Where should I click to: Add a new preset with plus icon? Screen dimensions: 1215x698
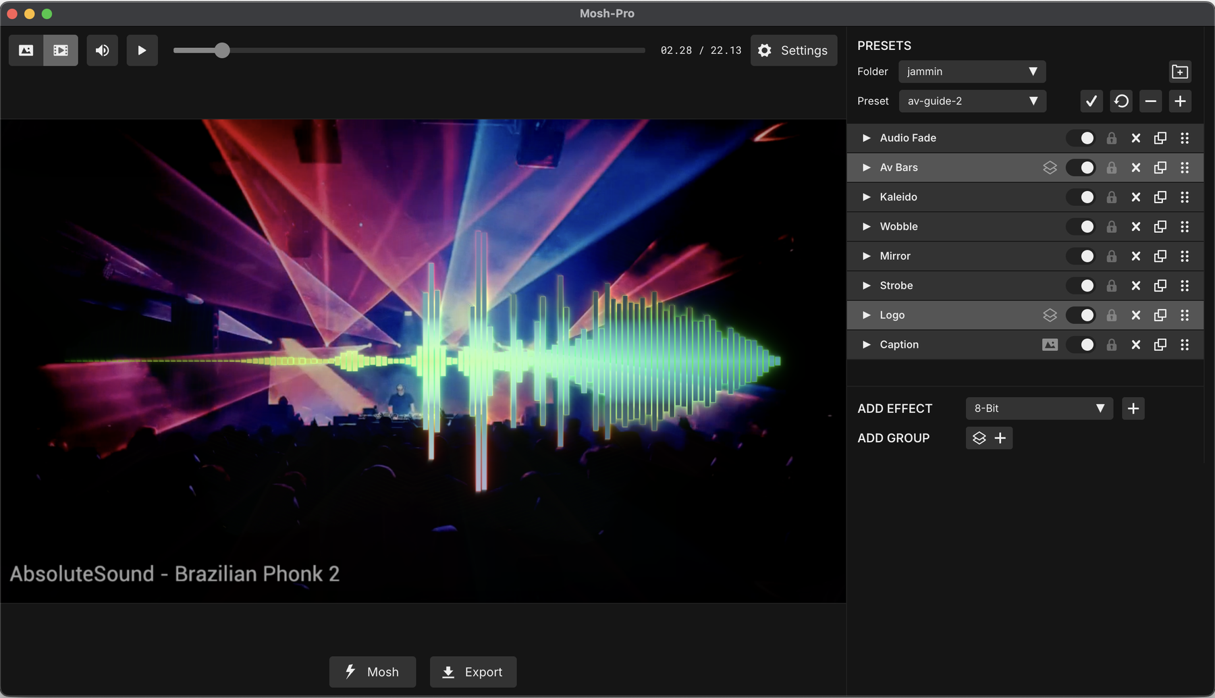(x=1180, y=101)
